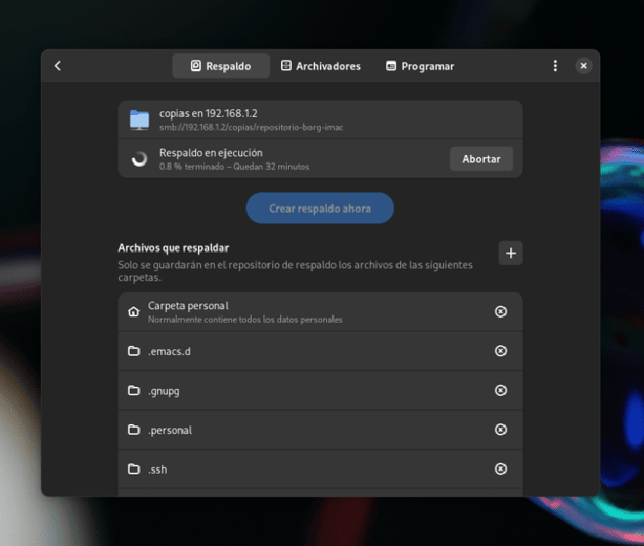The height and width of the screenshot is (546, 644).
Task: Add a folder with the plus button
Action: [510, 253]
